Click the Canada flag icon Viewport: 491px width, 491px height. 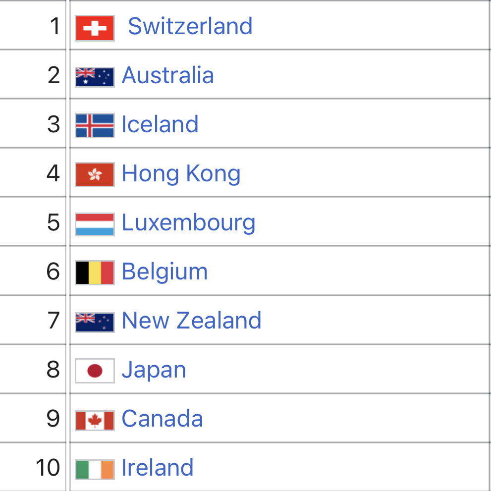click(x=95, y=420)
